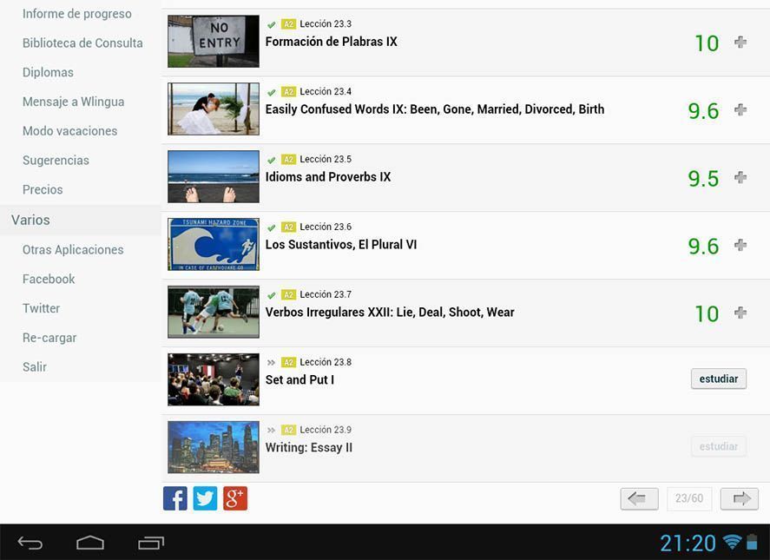Open Informe de progreso menu item
The width and height of the screenshot is (770, 560).
pyautogui.click(x=77, y=14)
